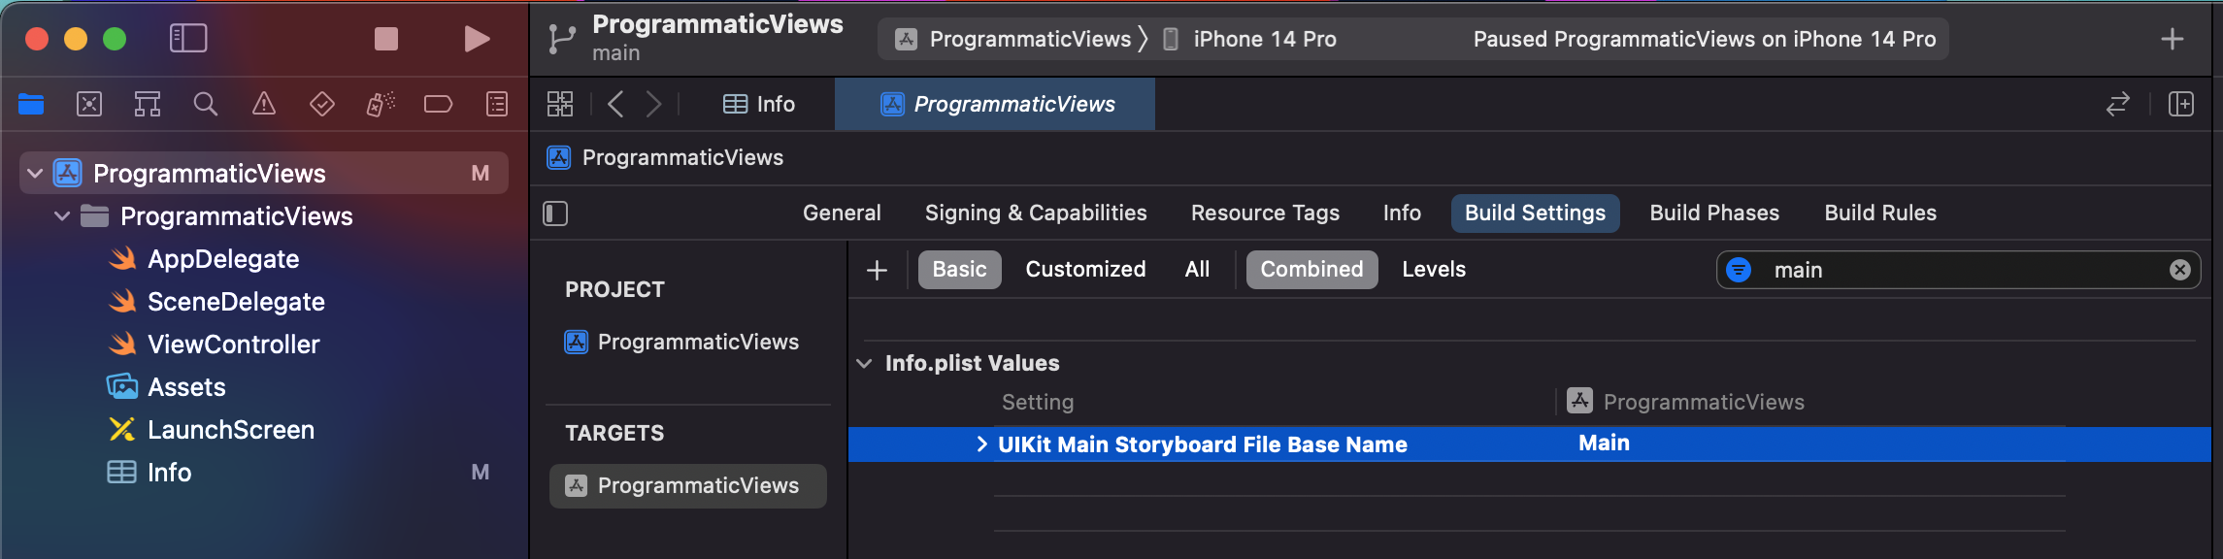Viewport: 2223px width, 559px height.
Task: Switch to the ProgrammaticViews editor tab
Action: [x=995, y=104]
